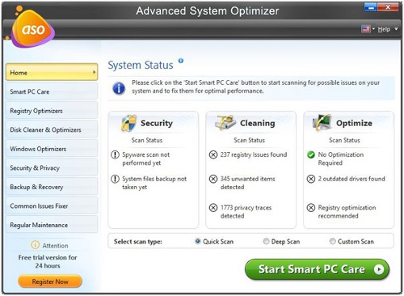Click the Security panel heading
Image resolution: width=404 pixels, height=296 pixels.
pos(157,123)
